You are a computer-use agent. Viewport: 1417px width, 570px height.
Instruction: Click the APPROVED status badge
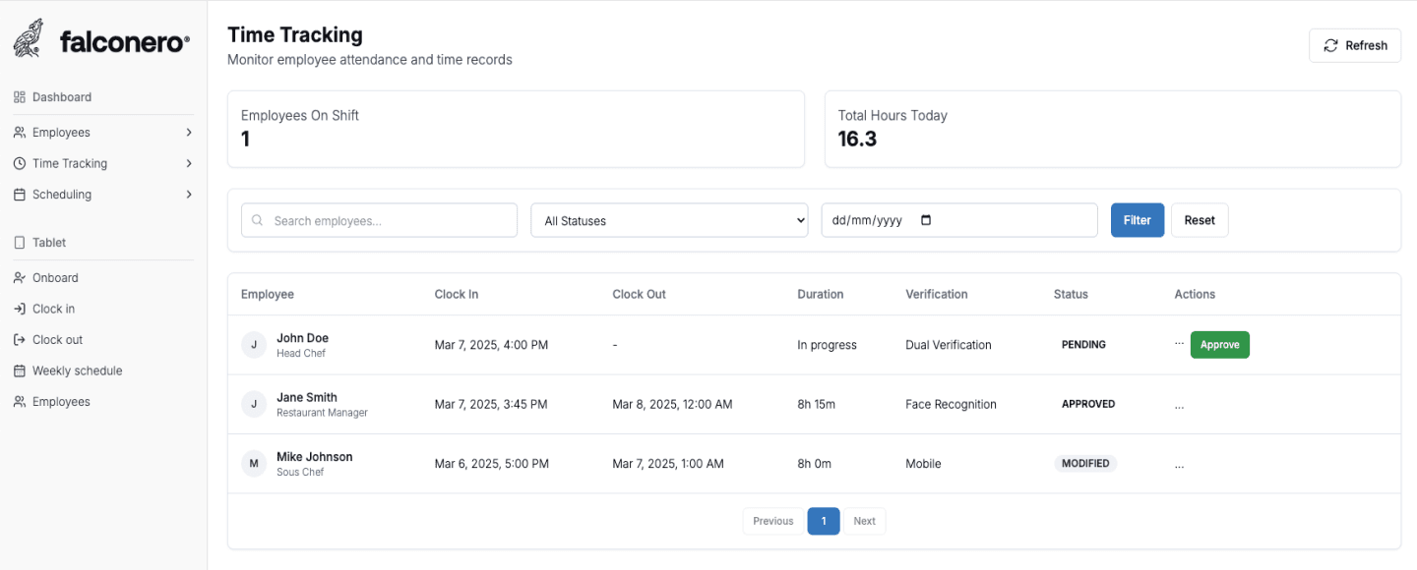click(x=1088, y=404)
